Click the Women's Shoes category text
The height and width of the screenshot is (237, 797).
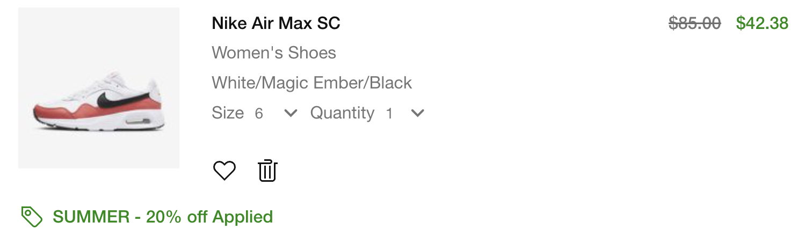tap(274, 53)
